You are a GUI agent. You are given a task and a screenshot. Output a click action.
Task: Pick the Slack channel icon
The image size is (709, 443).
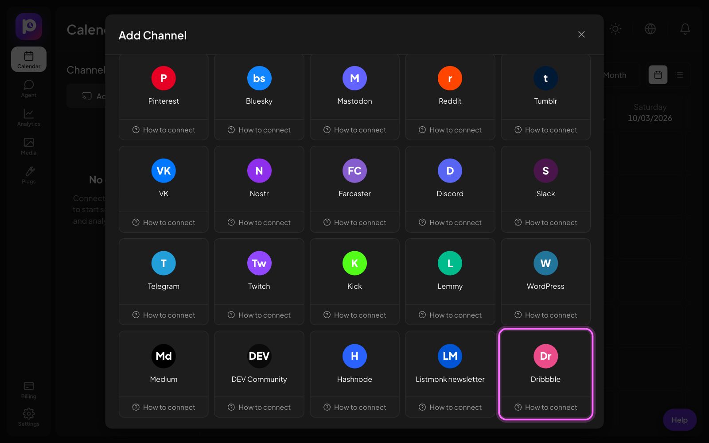point(545,171)
